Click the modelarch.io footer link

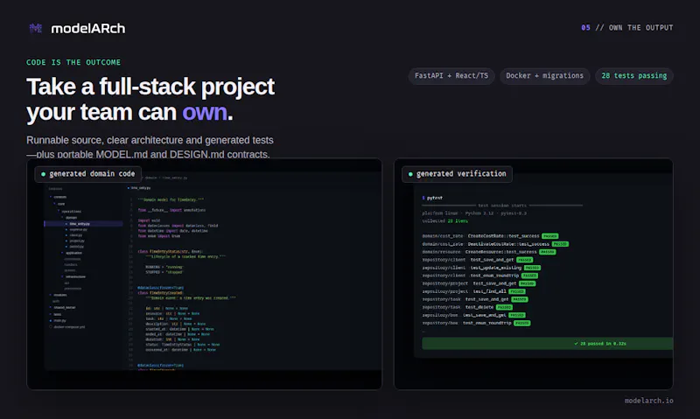648,401
